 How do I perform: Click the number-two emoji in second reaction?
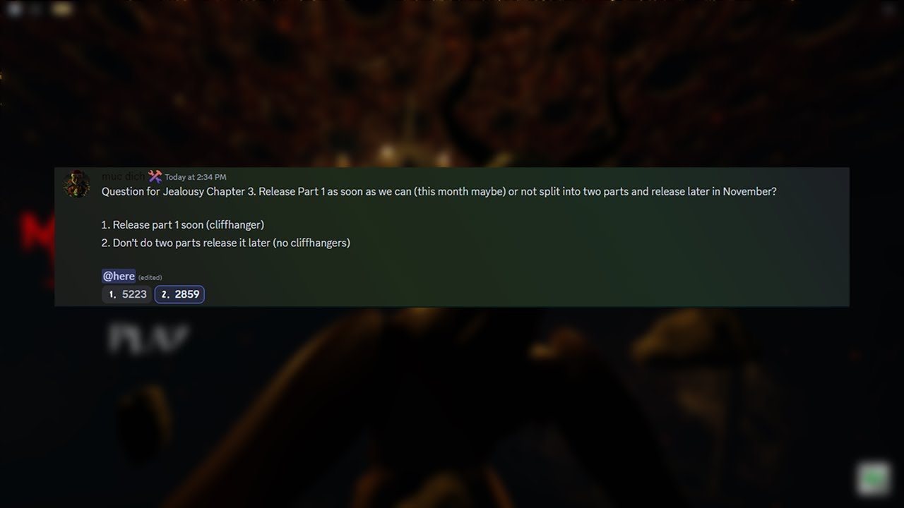tap(165, 294)
